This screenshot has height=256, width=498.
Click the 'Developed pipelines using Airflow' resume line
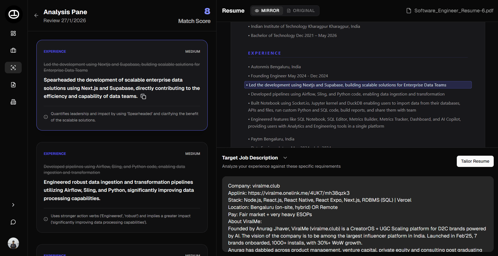click(x=348, y=94)
